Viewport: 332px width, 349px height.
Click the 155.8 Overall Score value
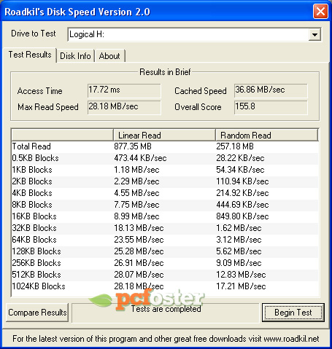click(x=271, y=107)
